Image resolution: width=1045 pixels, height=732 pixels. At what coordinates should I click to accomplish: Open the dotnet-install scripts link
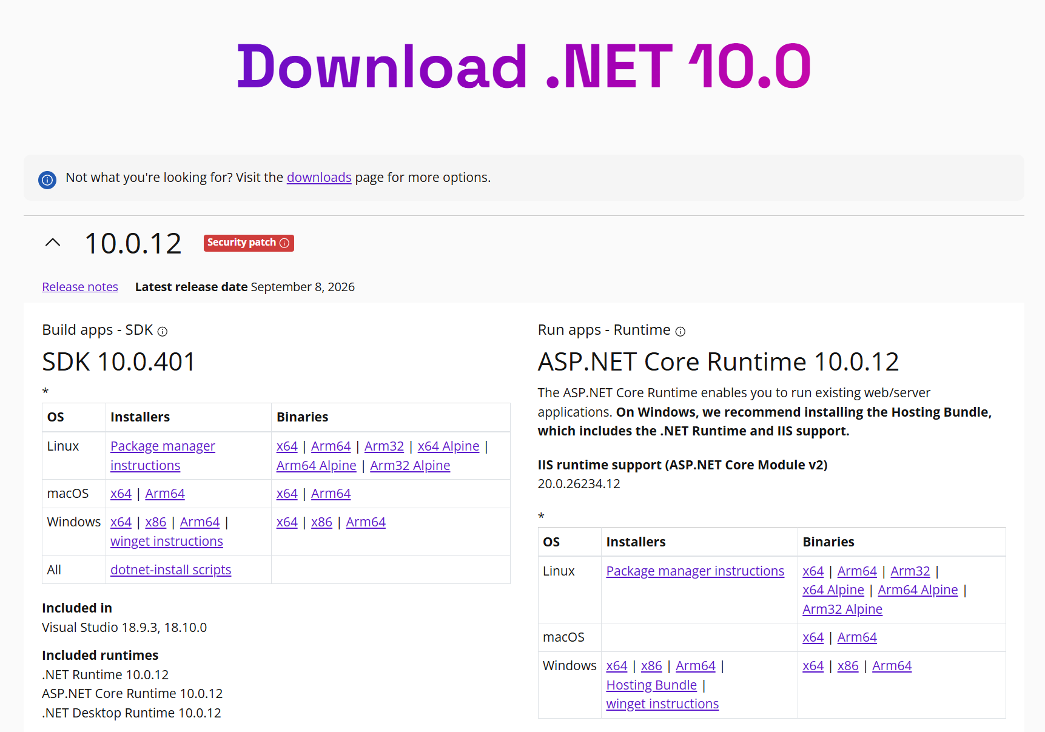pos(171,569)
